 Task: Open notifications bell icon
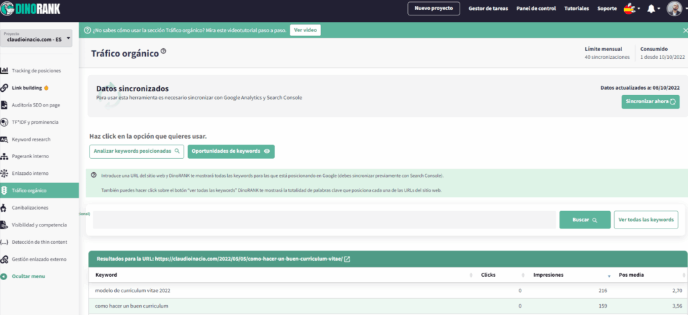click(650, 9)
